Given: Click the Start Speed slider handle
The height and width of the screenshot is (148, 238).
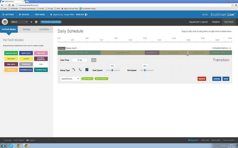Looking at the screenshot, I should pyautogui.click(x=112, y=70).
